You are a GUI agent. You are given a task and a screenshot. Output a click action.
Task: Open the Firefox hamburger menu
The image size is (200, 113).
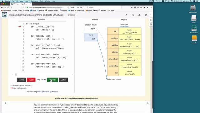click(x=151, y=8)
